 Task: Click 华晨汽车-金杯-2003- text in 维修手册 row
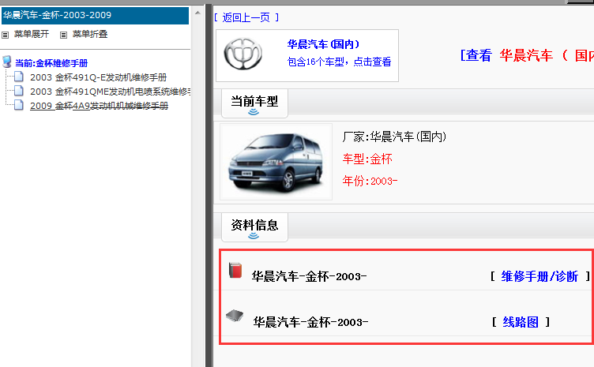point(309,276)
